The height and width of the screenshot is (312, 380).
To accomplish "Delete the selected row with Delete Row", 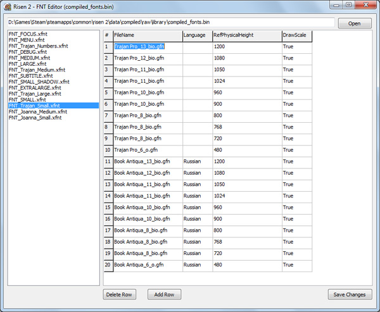I will tap(119, 294).
